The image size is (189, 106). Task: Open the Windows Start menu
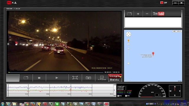click(x=3, y=104)
